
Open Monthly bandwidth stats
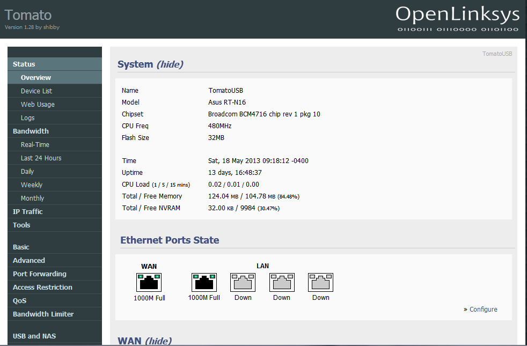point(55,198)
